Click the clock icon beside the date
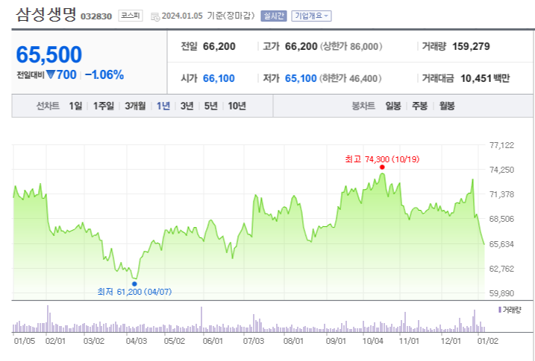The image size is (535, 361). (x=155, y=16)
